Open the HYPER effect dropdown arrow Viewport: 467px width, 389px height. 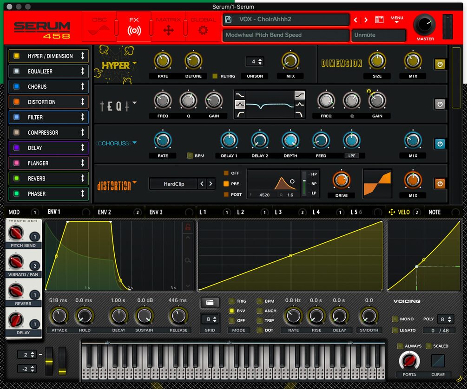coord(135,63)
